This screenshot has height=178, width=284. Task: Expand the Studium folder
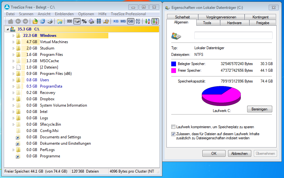click(13, 48)
